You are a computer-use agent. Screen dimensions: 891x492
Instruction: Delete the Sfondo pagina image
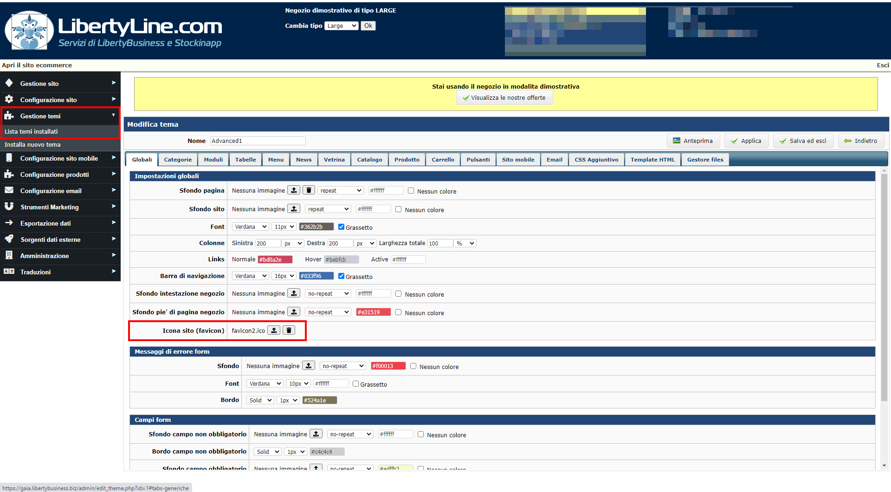pos(309,190)
